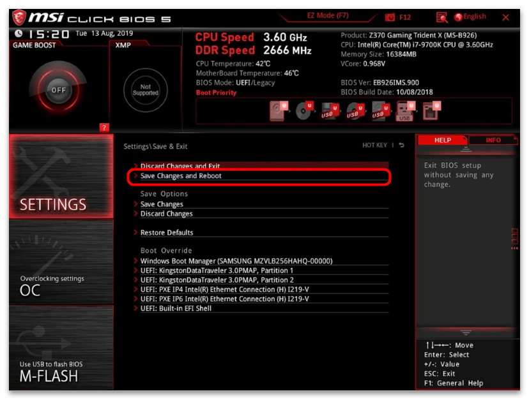Click the clock icon beside the time
The image size is (529, 400).
[19, 33]
